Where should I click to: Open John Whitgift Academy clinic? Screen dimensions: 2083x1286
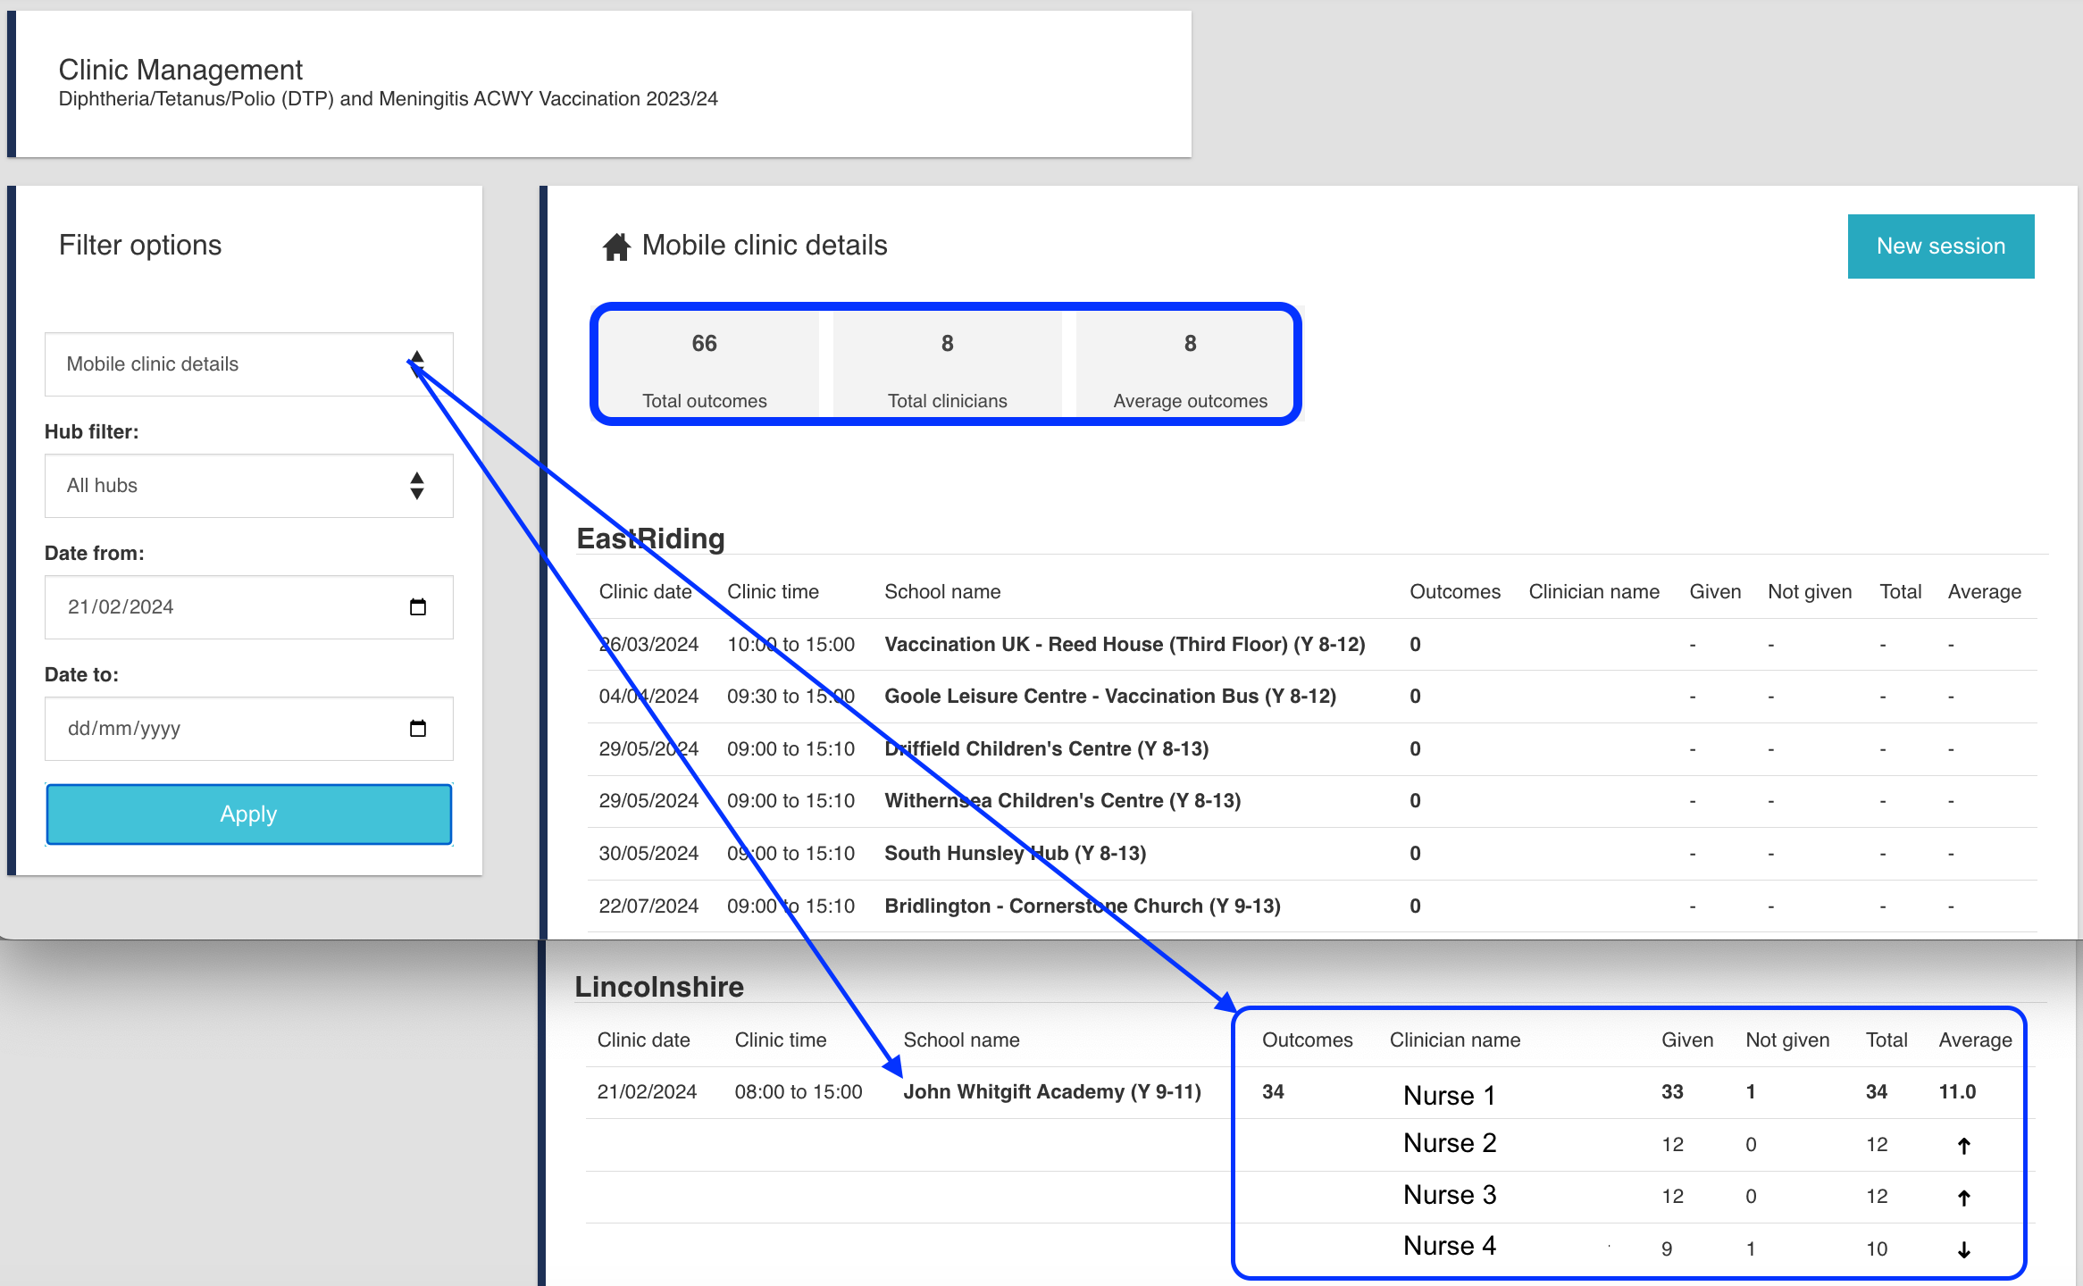[1051, 1092]
